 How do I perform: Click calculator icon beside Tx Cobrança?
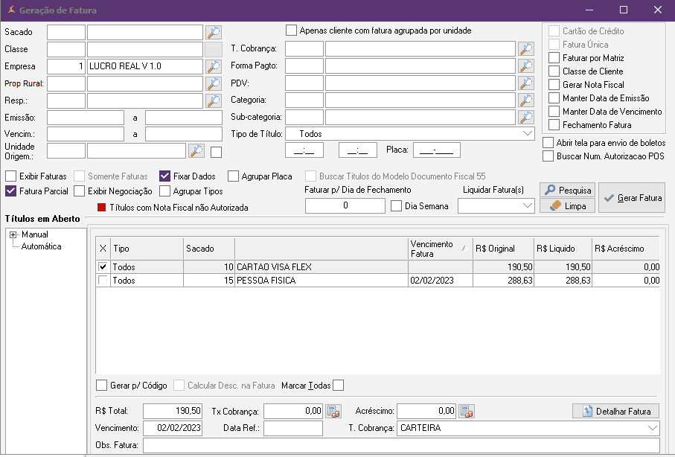pos(333,411)
